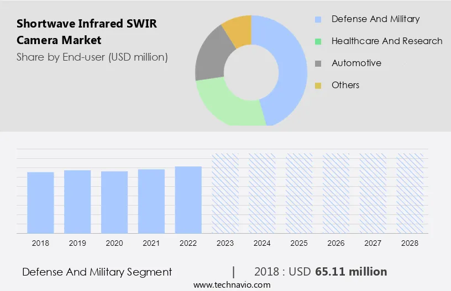451x291 pixels.
Task: Select the Healthcare And Research legend label
Action: [x=387, y=41]
